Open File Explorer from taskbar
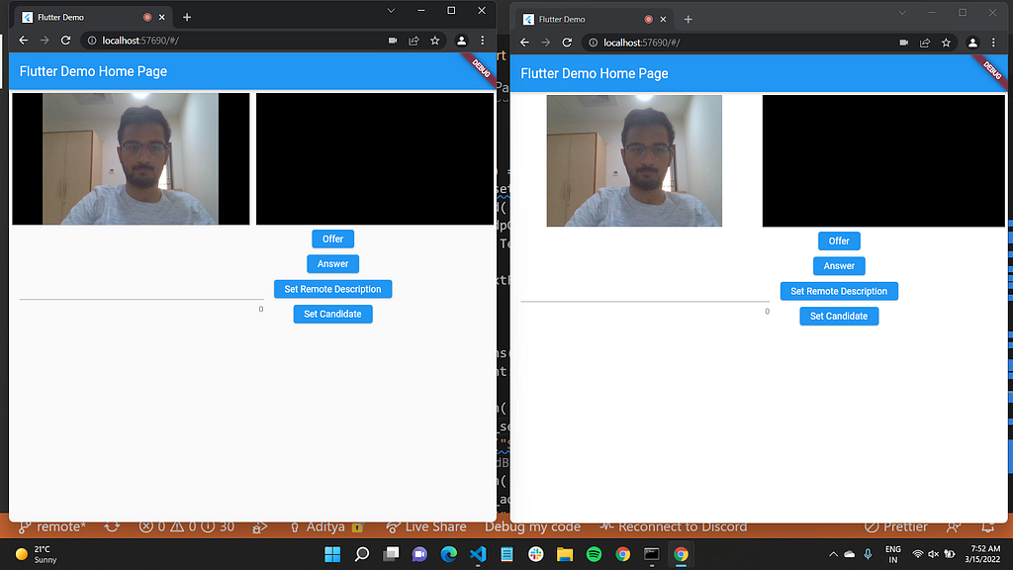 click(565, 554)
